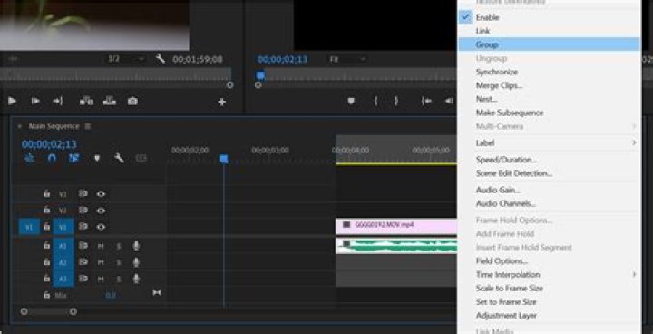Screen dimensions: 653x334
Task: Solo audio track A2
Action: coord(119,262)
